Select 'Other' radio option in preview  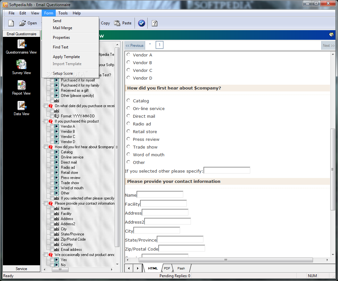(x=128, y=162)
